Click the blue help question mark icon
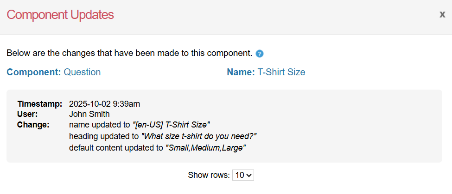Screen dimensions: 452x194 (x=260, y=54)
